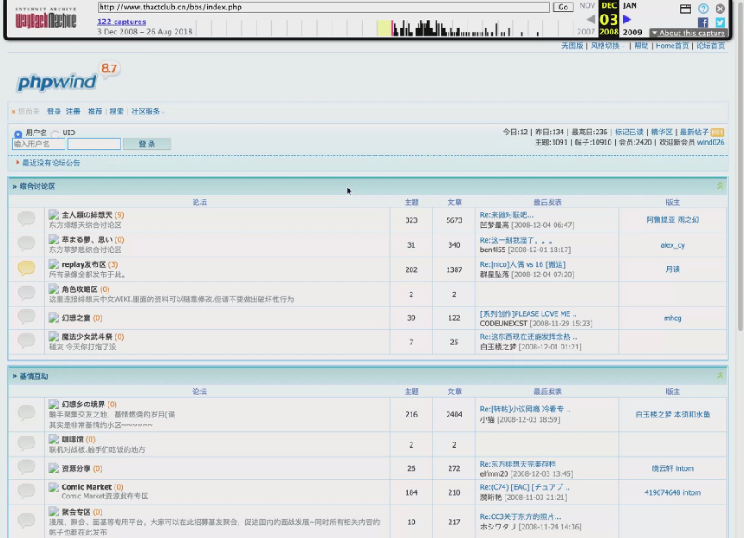The image size is (744, 538).
Task: Click the 论坛首页 link
Action: 710,46
